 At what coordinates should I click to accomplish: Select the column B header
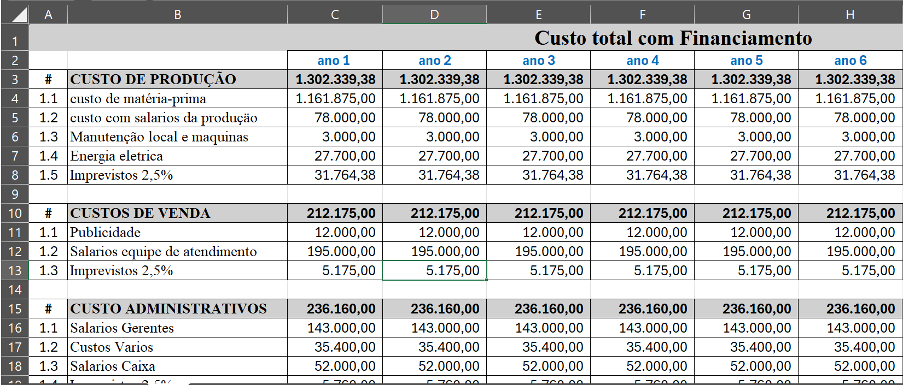pos(177,15)
